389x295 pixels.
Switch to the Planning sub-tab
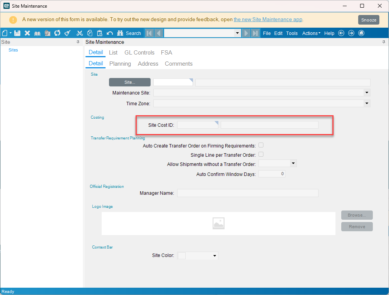(120, 64)
